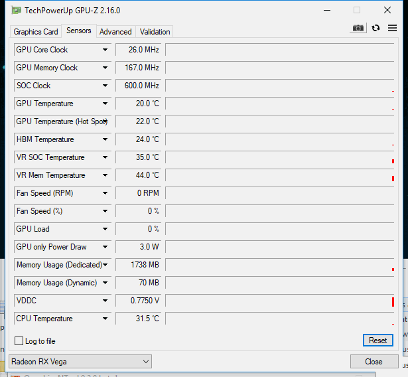Close the GPU-Z window with X

pos(387,11)
